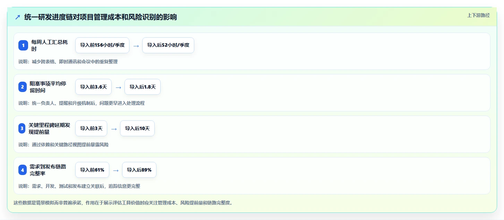Click the arrow between 156小时 and 52小时 chips
The image size is (504, 220).
[x=136, y=46]
